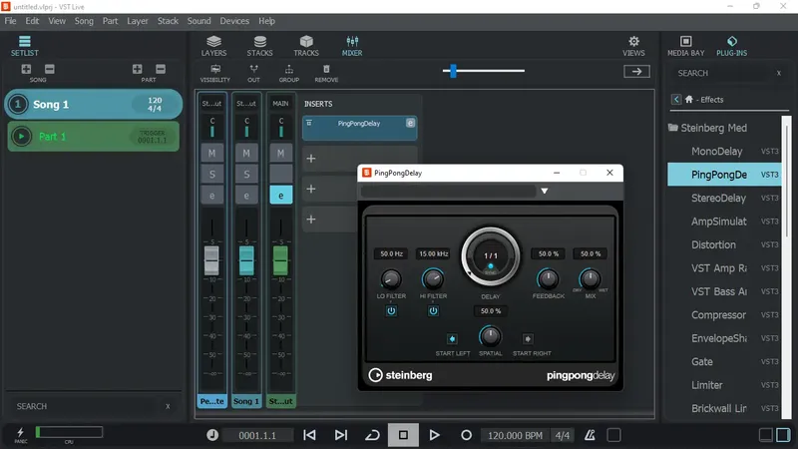Open the File menu
This screenshot has width=798, height=449.
(10, 21)
